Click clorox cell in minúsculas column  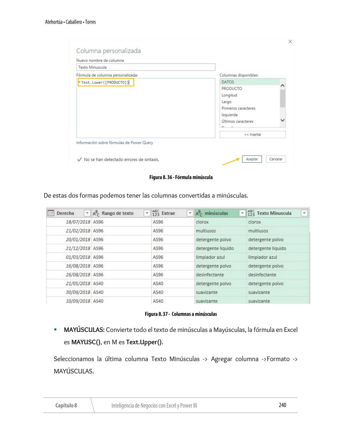coord(221,222)
